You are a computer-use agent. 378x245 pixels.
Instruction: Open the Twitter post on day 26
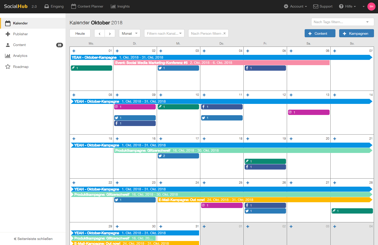(x=265, y=211)
